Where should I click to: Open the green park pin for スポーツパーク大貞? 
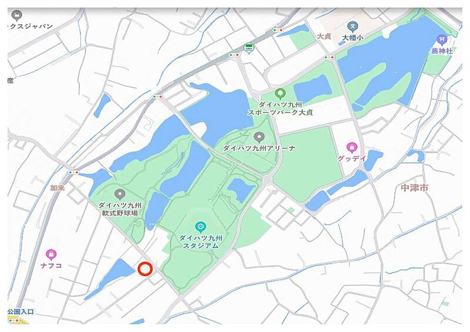[280, 94]
